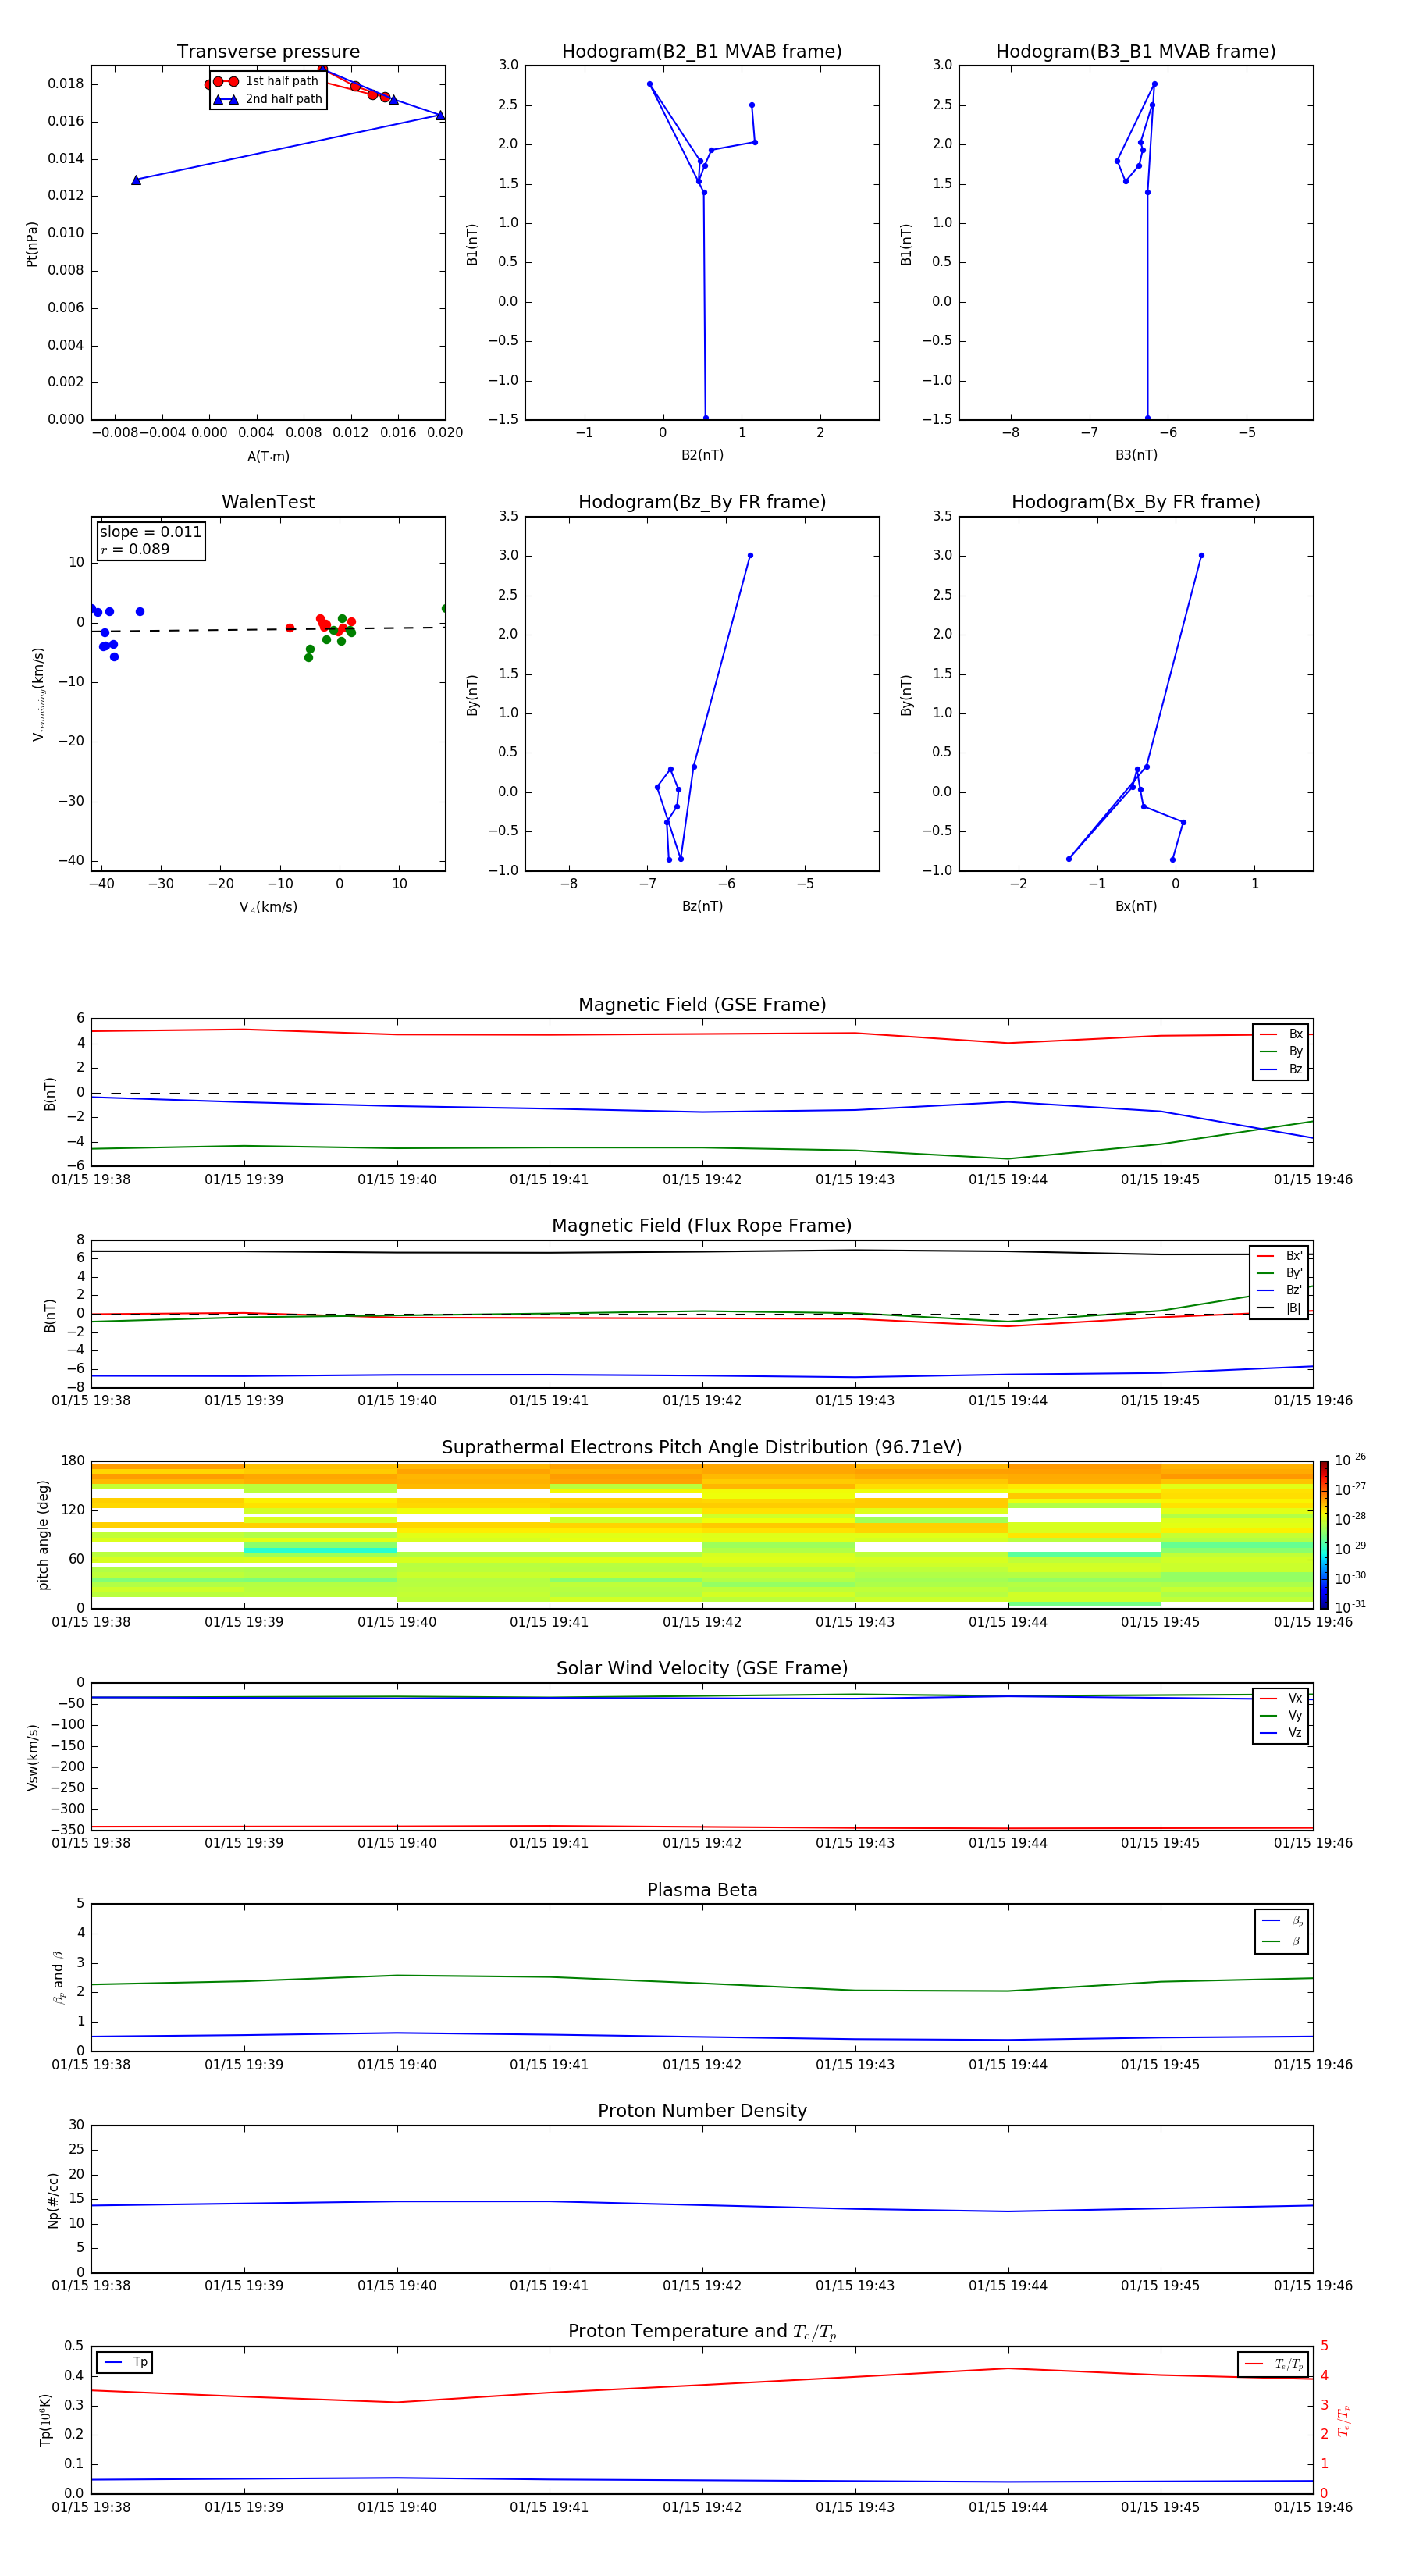
Task: Click the 'Np(#/cc)' y-axis label
Action: click(x=53, y=2200)
